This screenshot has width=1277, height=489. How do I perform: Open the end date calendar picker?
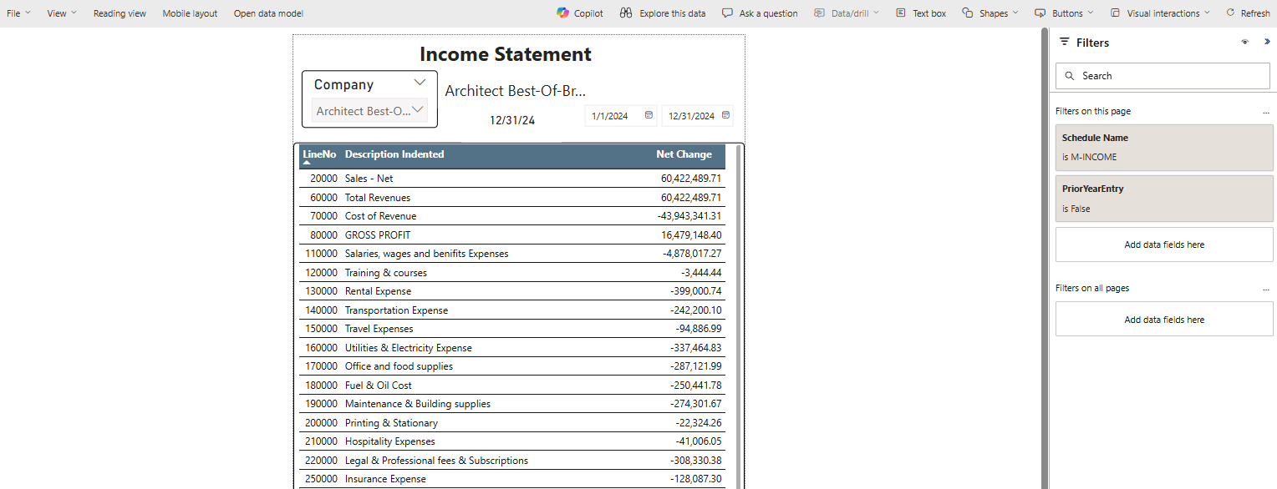[725, 116]
